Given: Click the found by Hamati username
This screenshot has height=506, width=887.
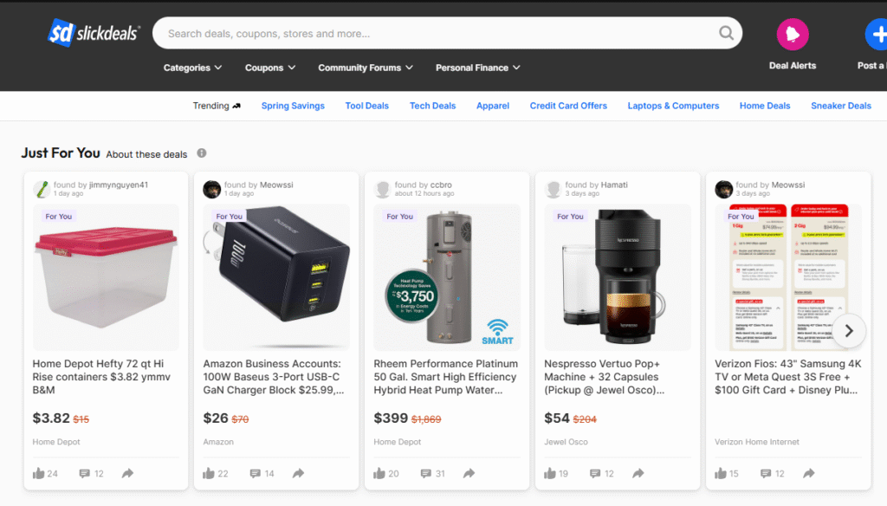Looking at the screenshot, I should point(614,185).
